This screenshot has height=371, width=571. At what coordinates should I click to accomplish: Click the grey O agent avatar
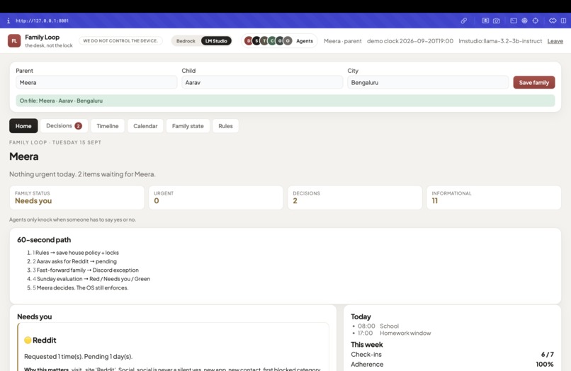point(288,41)
